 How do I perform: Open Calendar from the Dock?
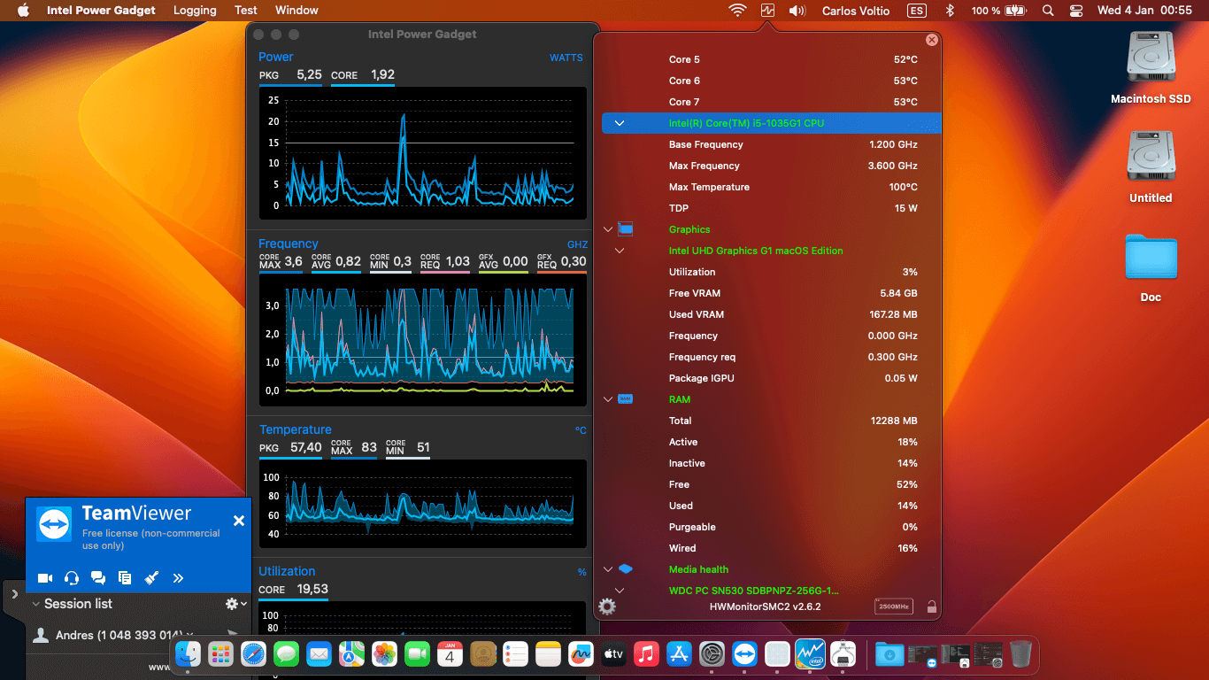(450, 654)
